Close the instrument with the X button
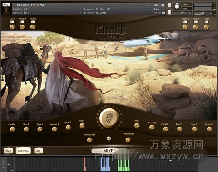 [x=215, y=3]
